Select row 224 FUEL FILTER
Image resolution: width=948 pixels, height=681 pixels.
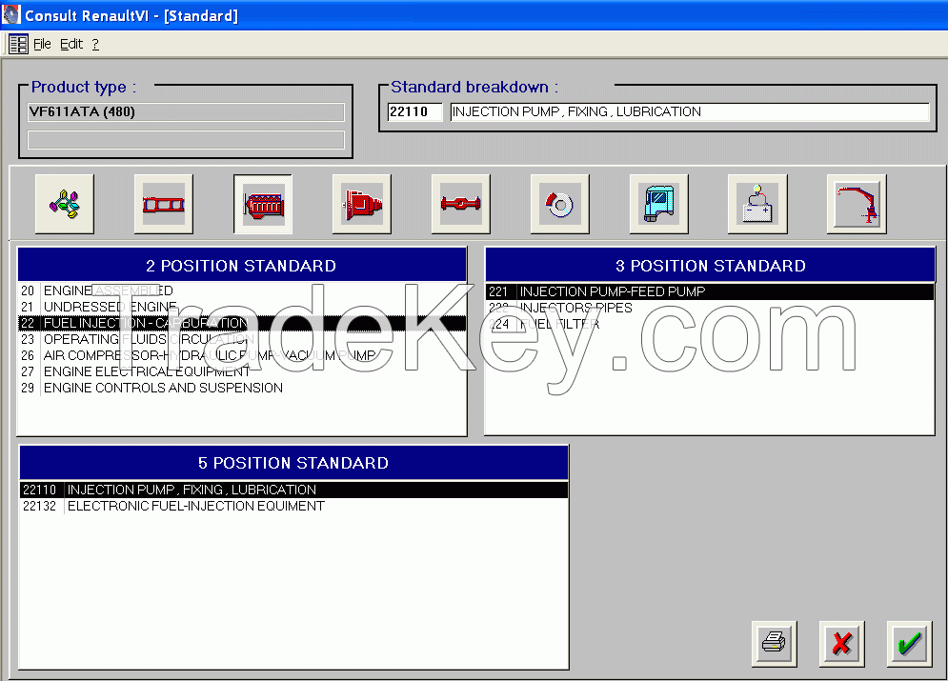pos(710,325)
